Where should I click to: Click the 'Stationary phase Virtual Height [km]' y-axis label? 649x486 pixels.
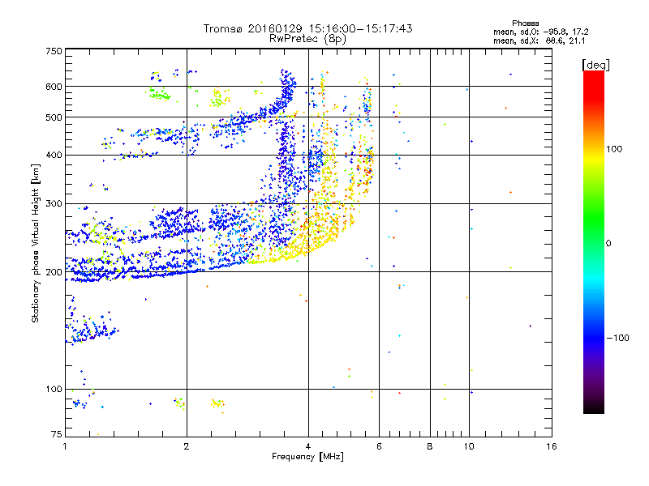36,243
